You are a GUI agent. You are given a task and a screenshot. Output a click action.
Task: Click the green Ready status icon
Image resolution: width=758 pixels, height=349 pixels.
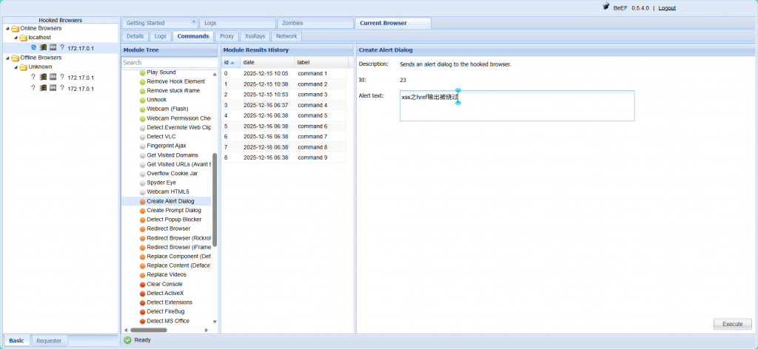point(127,340)
